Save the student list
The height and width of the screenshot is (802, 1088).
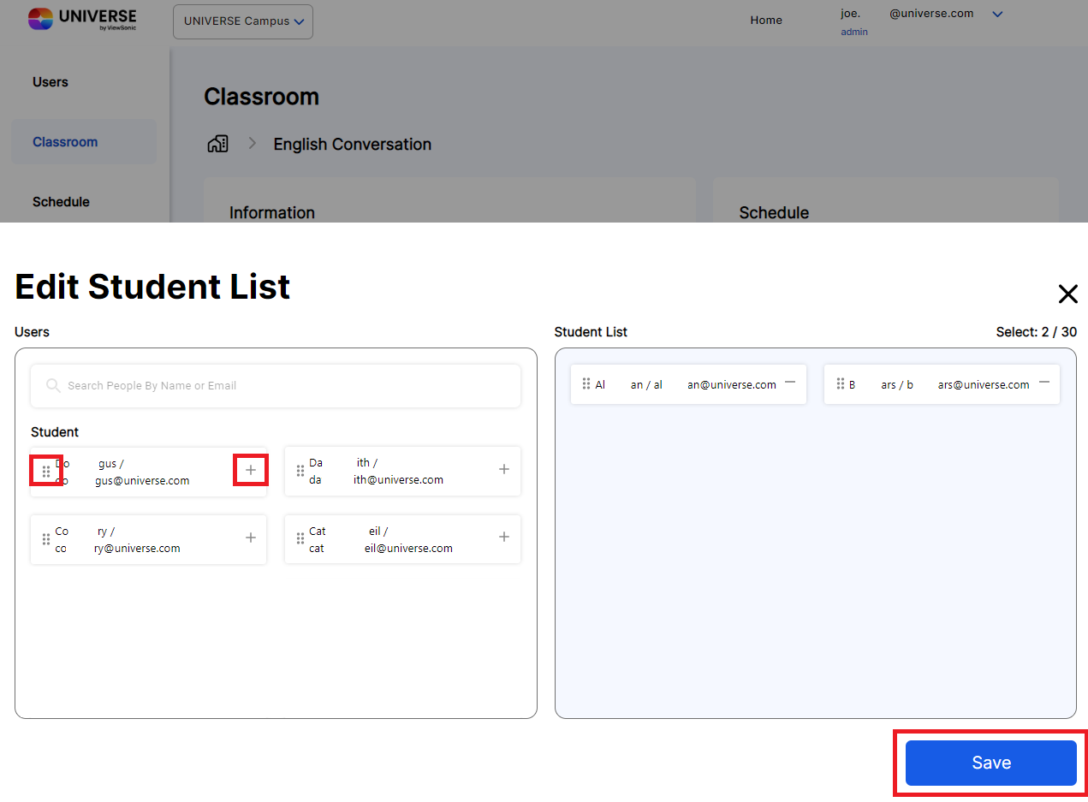[x=991, y=763]
